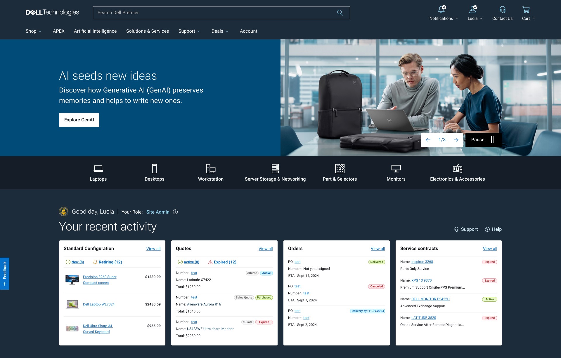This screenshot has height=358, width=561.
Task: Show Active quotes filter
Action: [191, 262]
